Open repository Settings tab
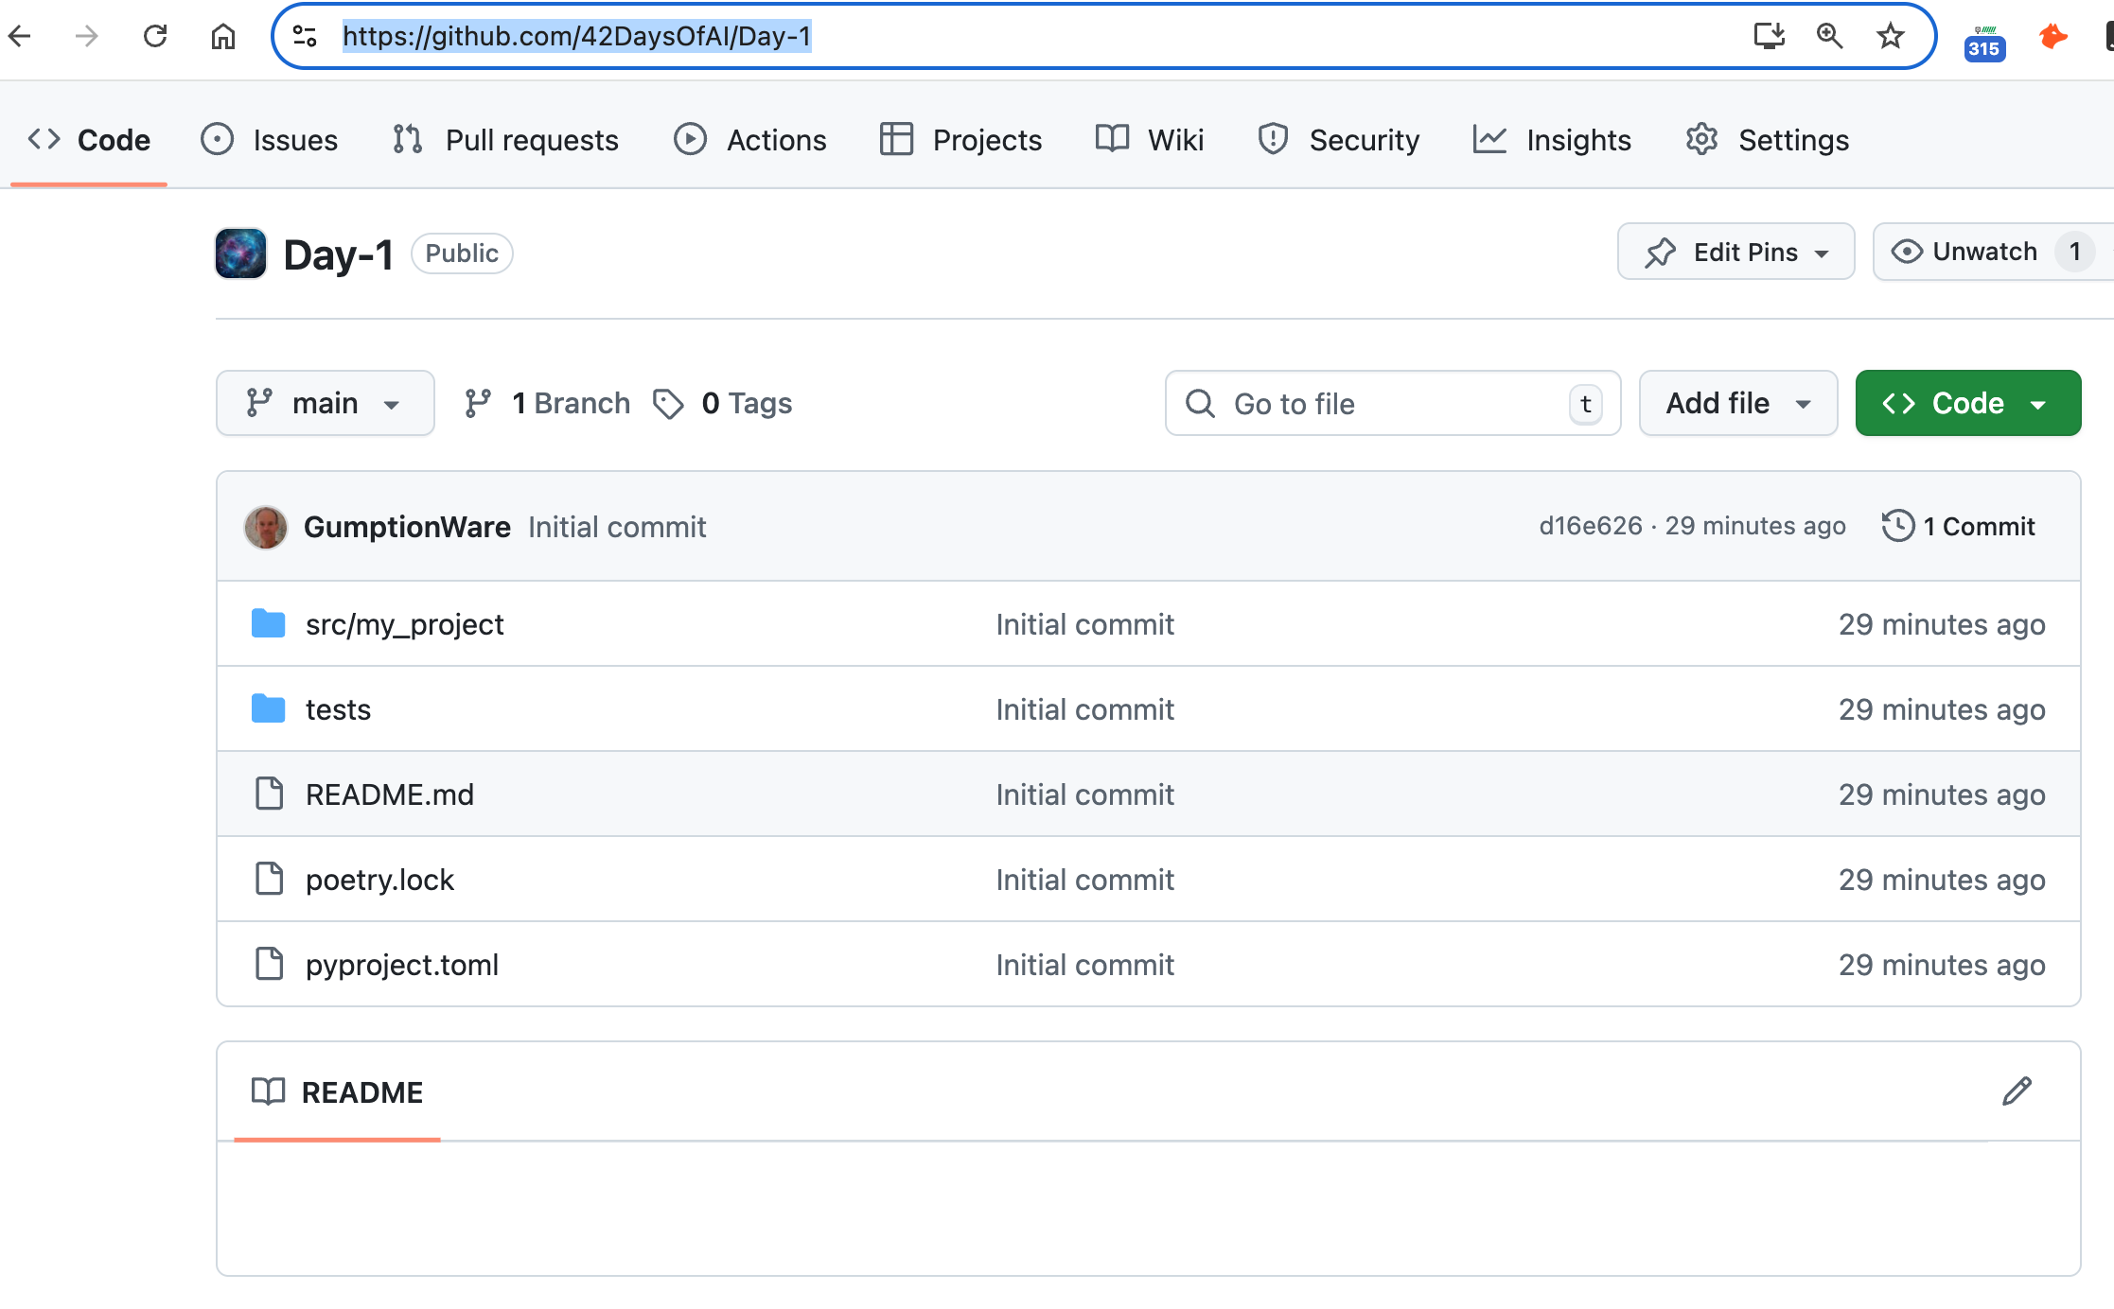Screen dimensions: 2114x1309 point(1767,140)
